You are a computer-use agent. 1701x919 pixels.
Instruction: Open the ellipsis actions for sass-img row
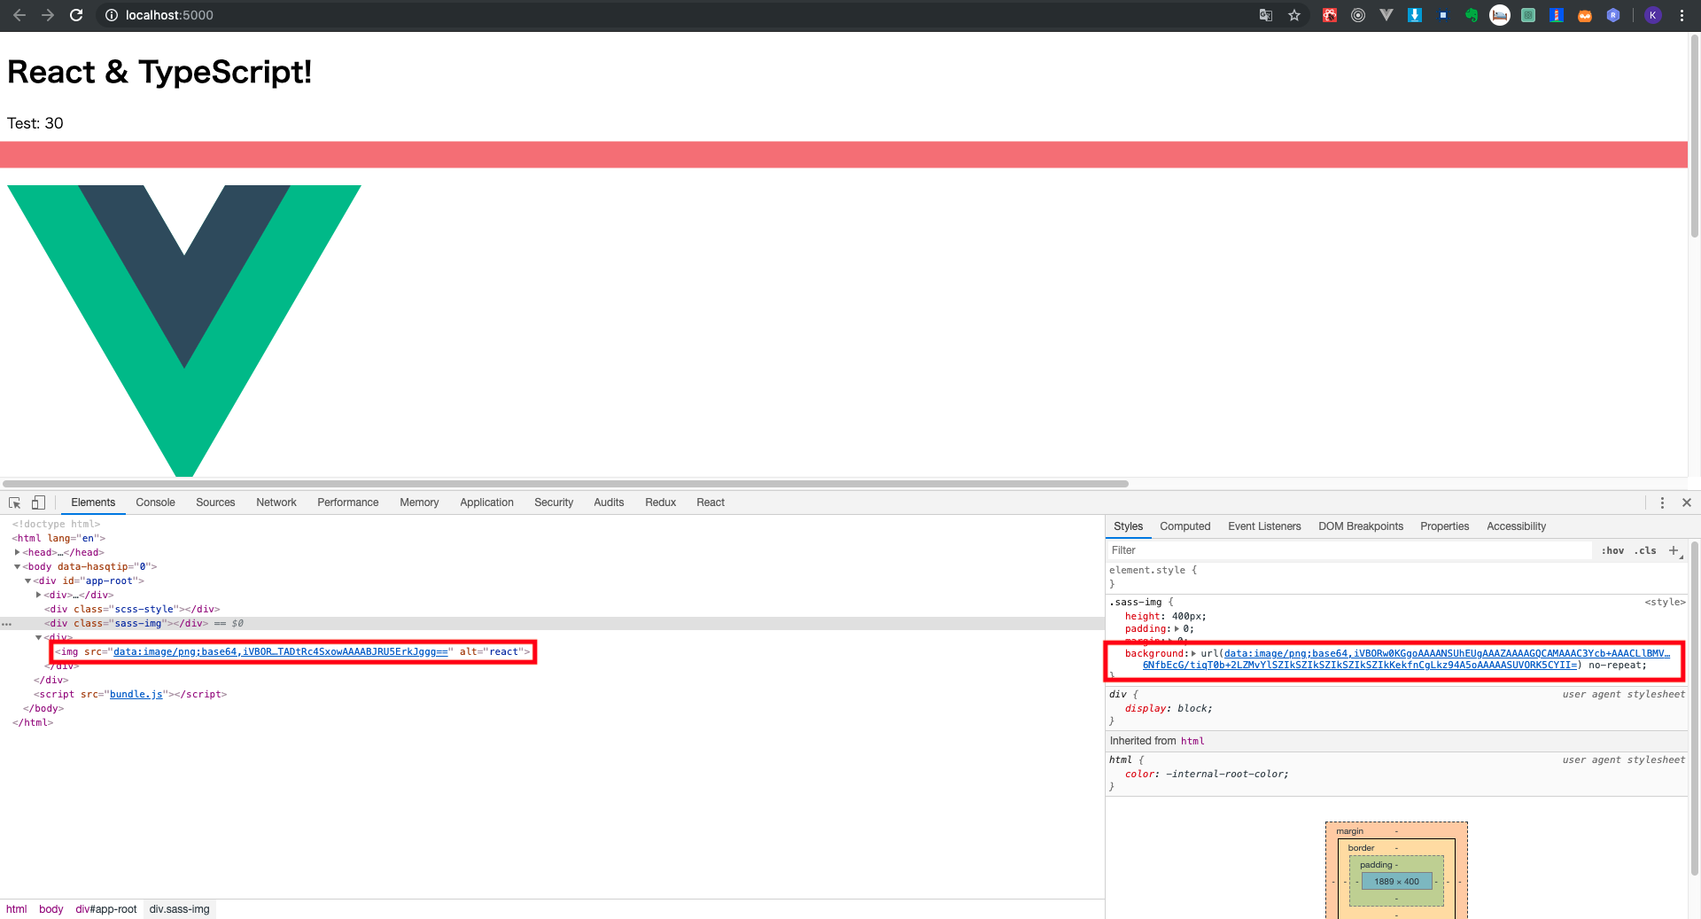[x=7, y=624]
